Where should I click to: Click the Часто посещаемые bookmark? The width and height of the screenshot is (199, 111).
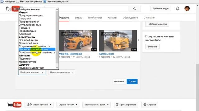click(56, 2)
